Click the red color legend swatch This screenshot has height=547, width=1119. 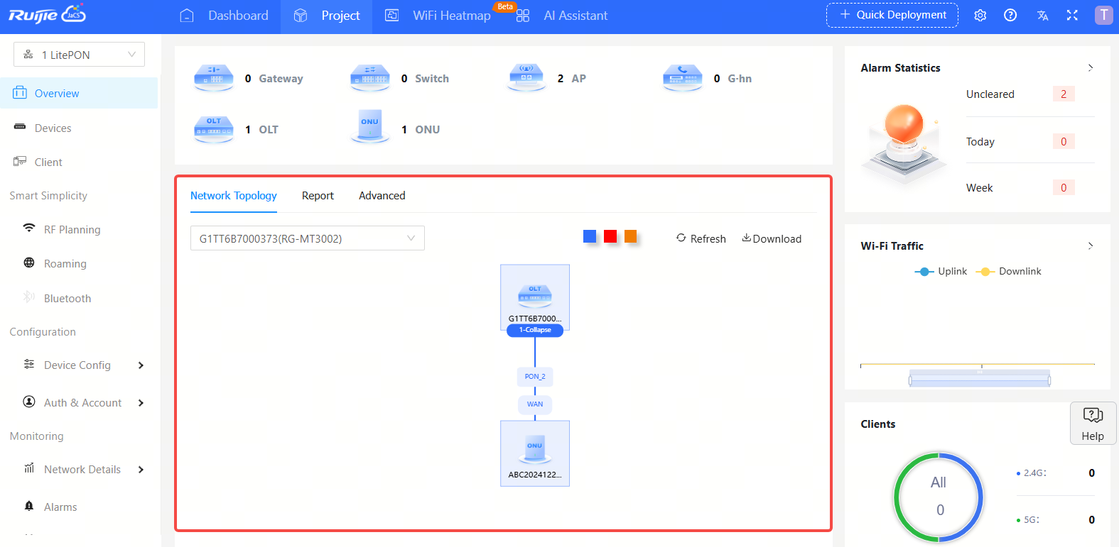click(x=610, y=237)
